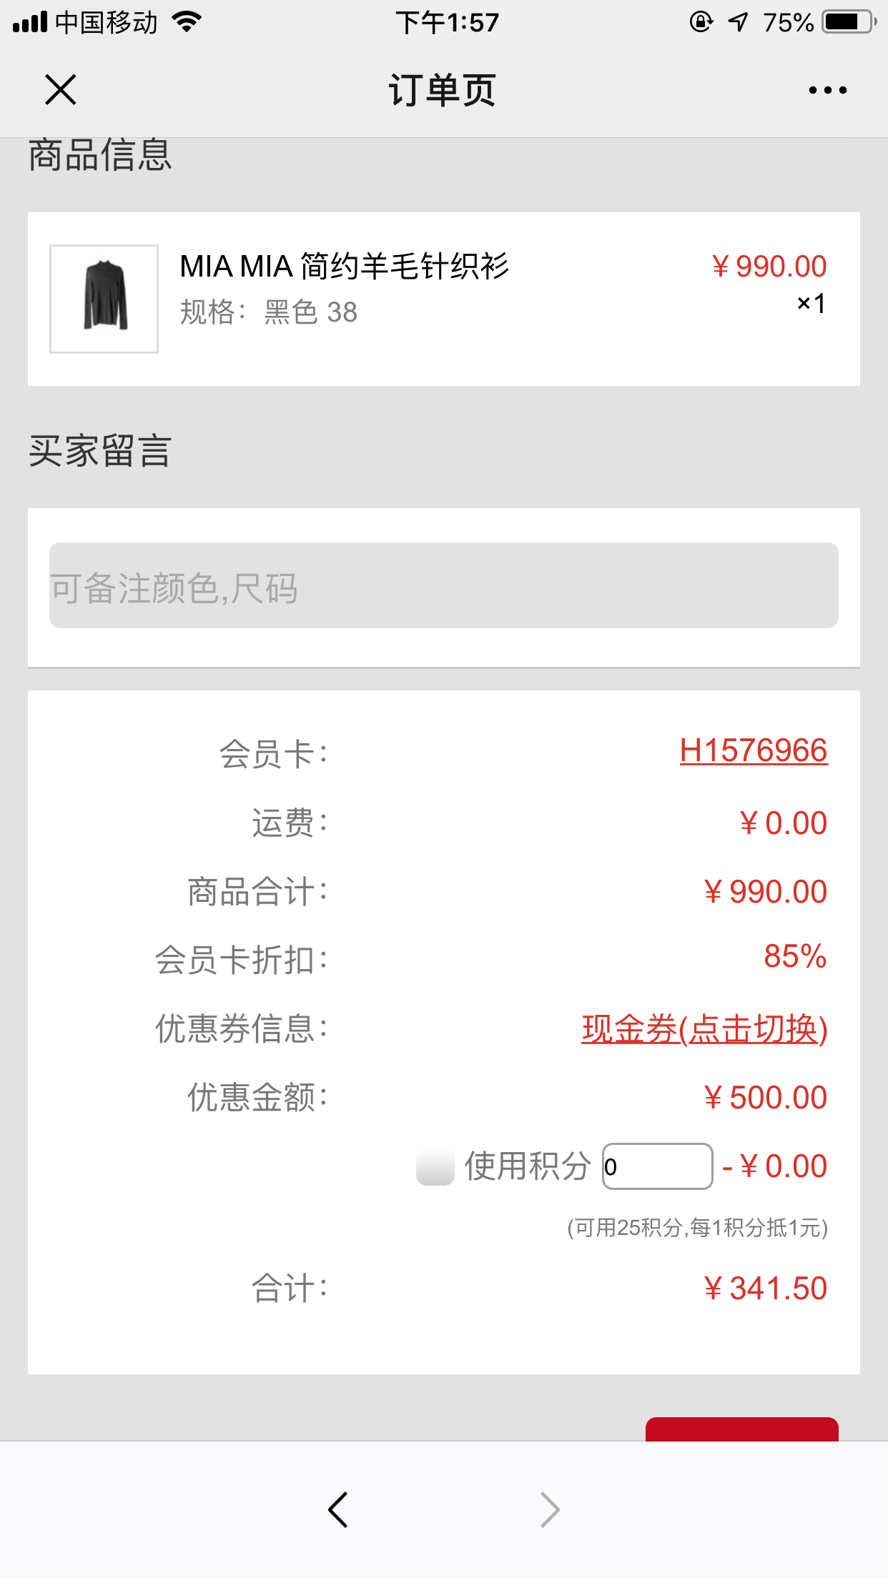Tap the forward navigation arrow
Viewport: 888px width, 1578px height.
coord(549,1509)
